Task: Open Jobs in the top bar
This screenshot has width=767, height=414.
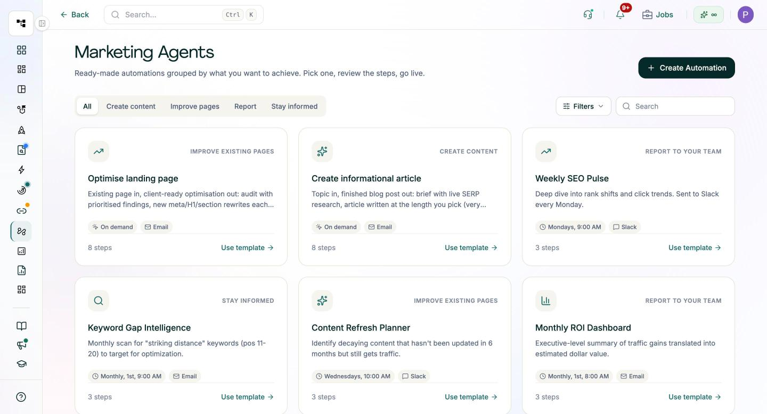Action: click(658, 14)
